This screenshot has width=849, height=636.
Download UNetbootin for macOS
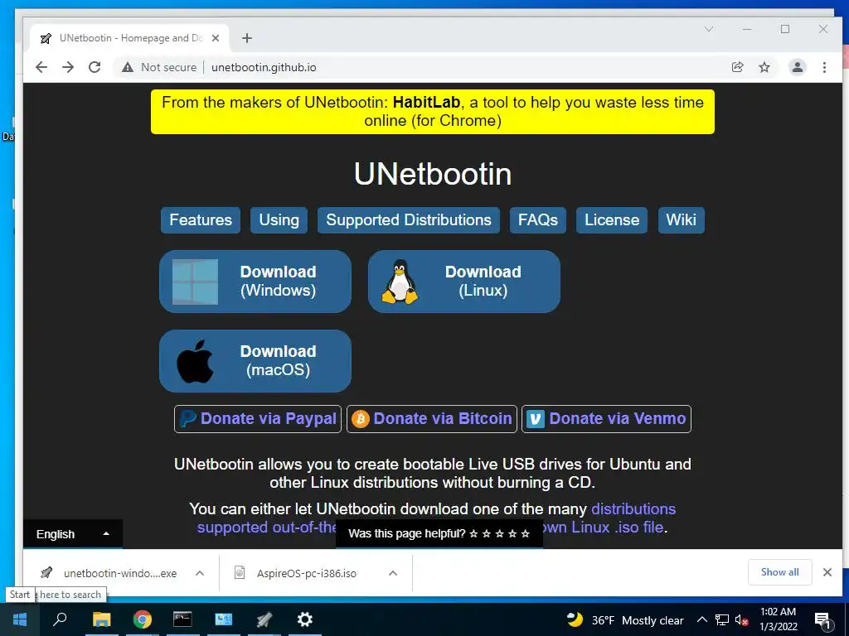pos(255,361)
